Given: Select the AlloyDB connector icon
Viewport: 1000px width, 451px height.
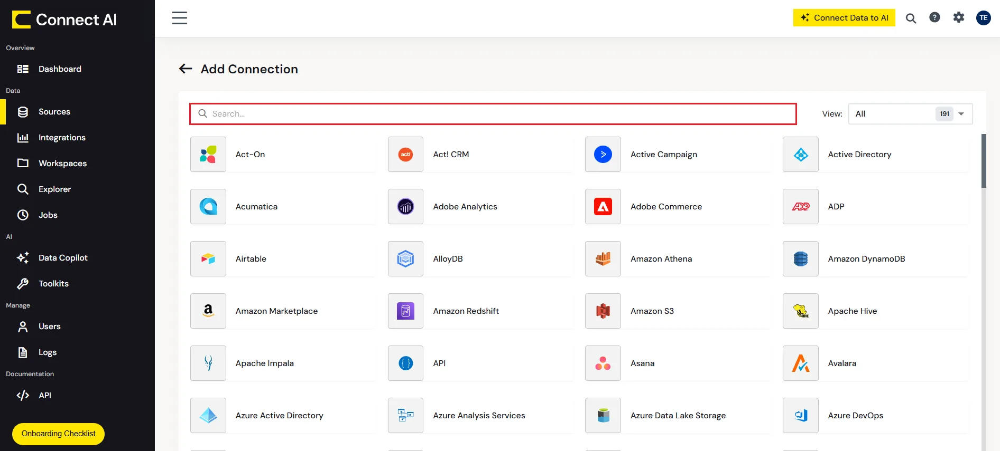Looking at the screenshot, I should pos(405,259).
